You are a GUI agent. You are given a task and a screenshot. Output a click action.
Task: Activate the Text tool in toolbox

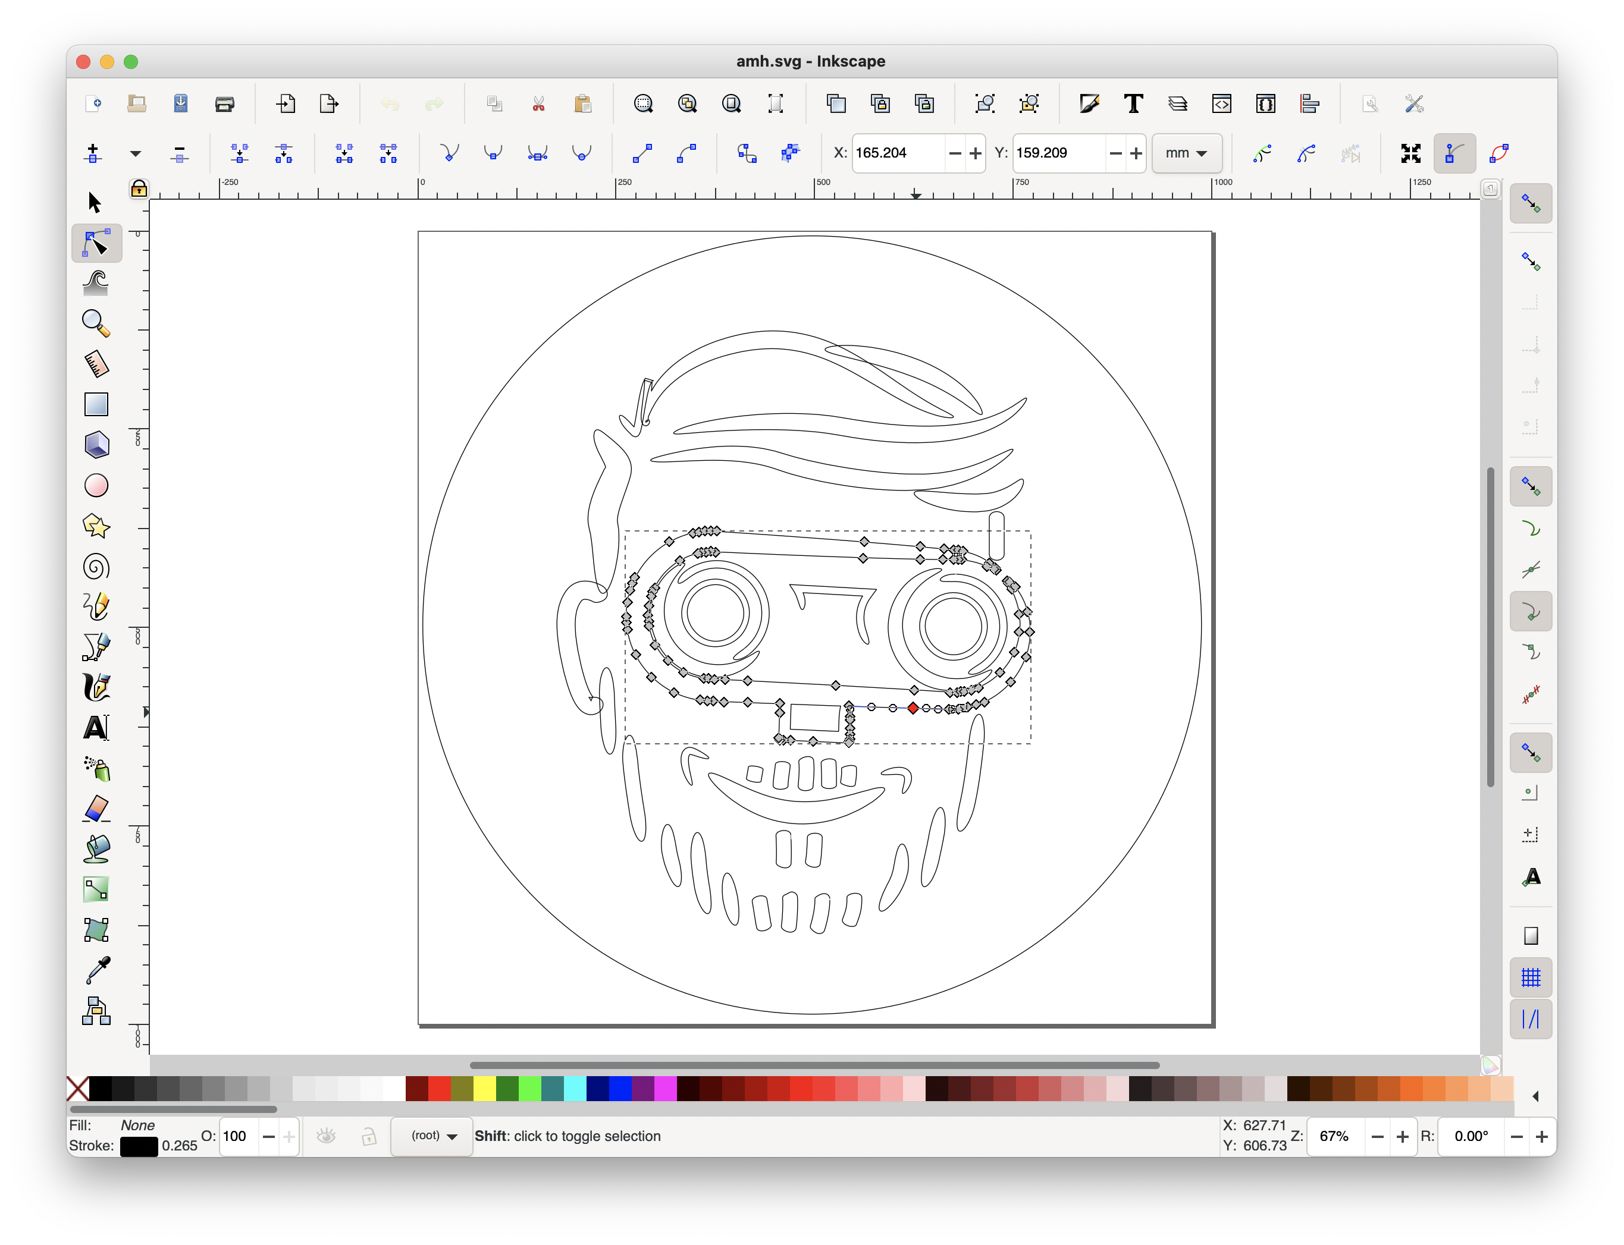coord(96,728)
